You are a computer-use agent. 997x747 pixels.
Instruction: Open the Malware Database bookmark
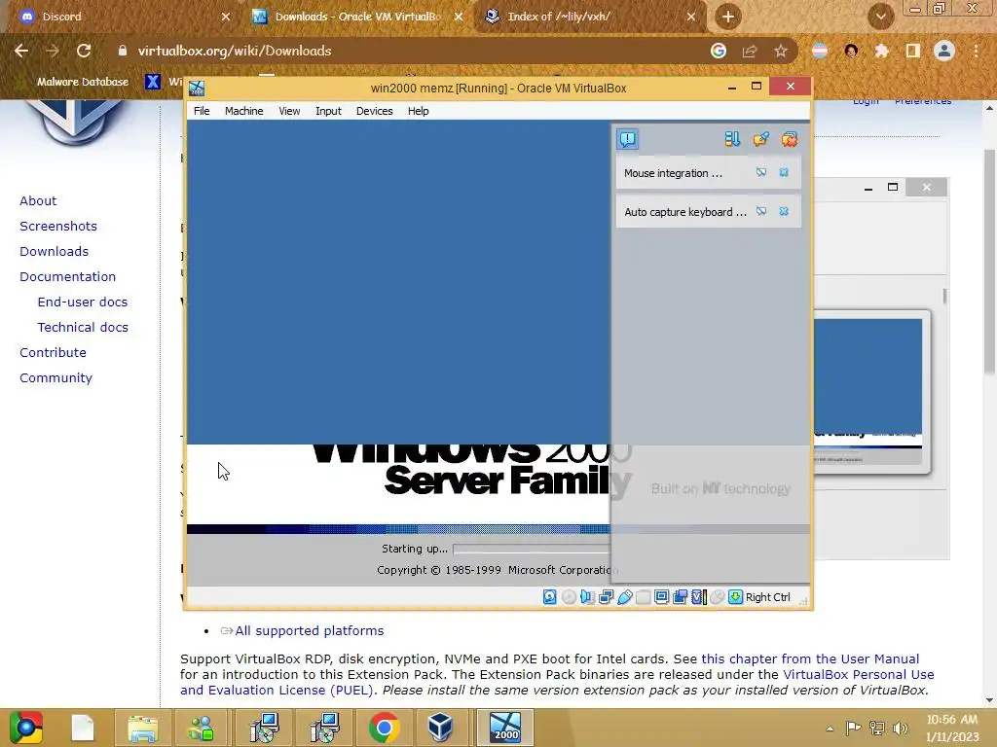pos(83,82)
